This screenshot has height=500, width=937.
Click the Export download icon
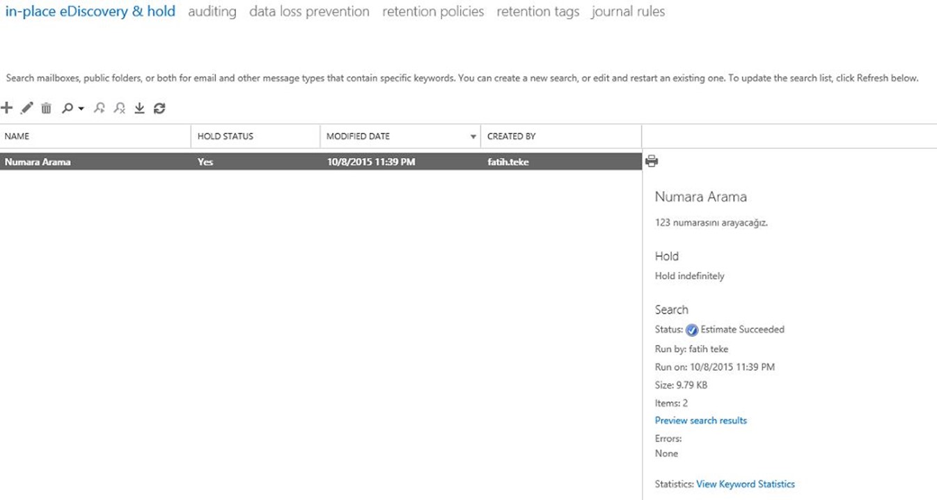pyautogui.click(x=139, y=108)
